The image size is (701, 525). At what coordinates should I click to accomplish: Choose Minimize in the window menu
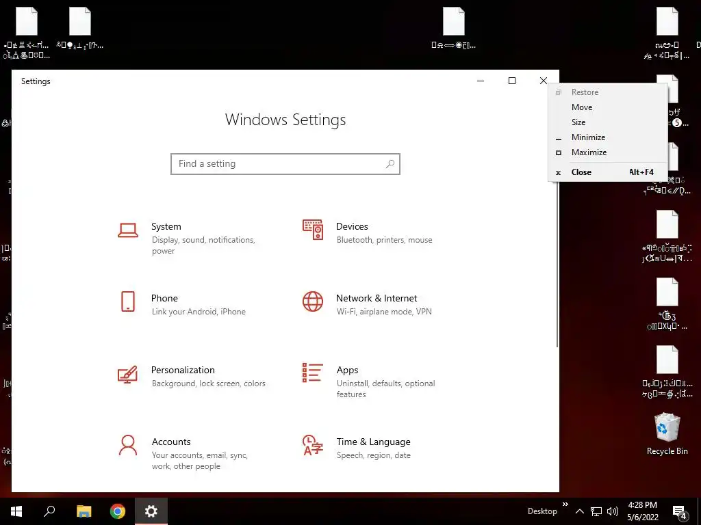(608, 137)
